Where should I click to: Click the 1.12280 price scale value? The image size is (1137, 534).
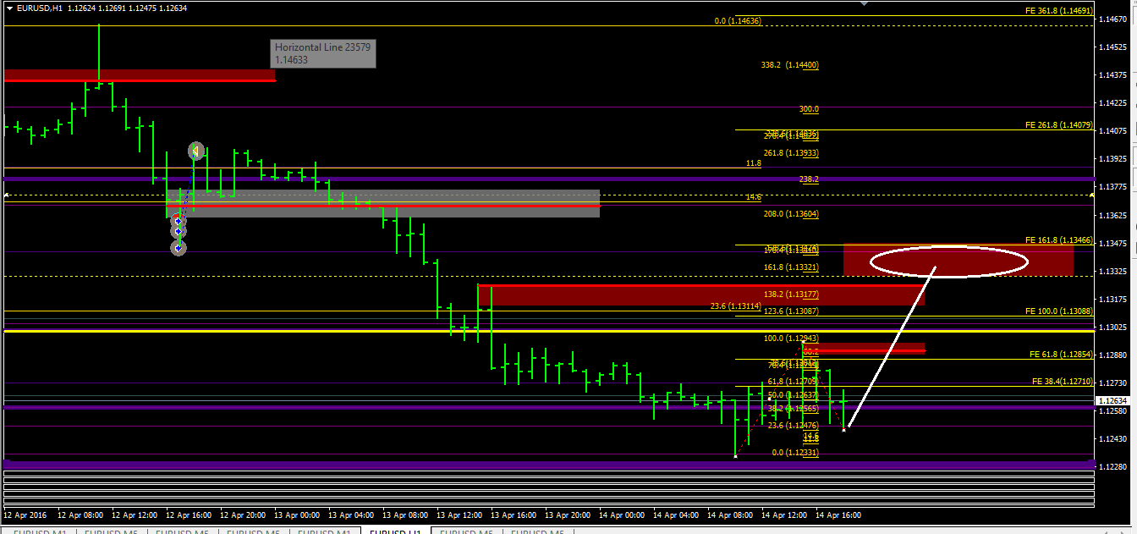tap(1112, 467)
